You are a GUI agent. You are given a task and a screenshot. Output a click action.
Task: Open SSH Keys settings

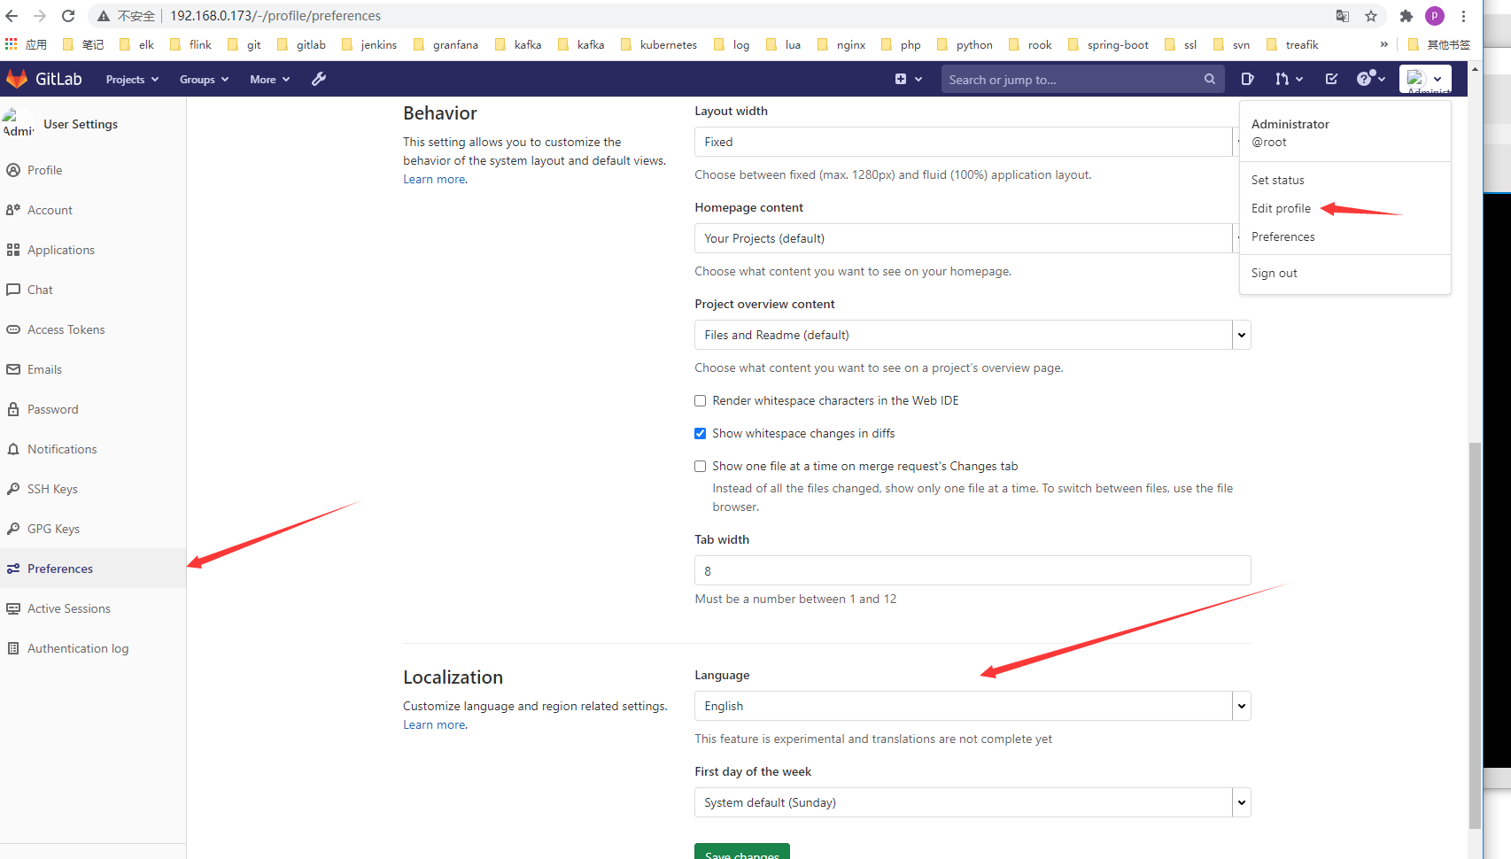[93, 489]
